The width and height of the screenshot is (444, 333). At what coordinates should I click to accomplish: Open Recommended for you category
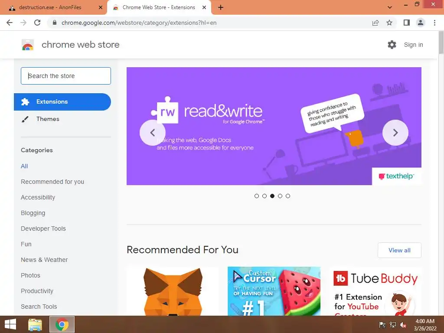pos(52,182)
